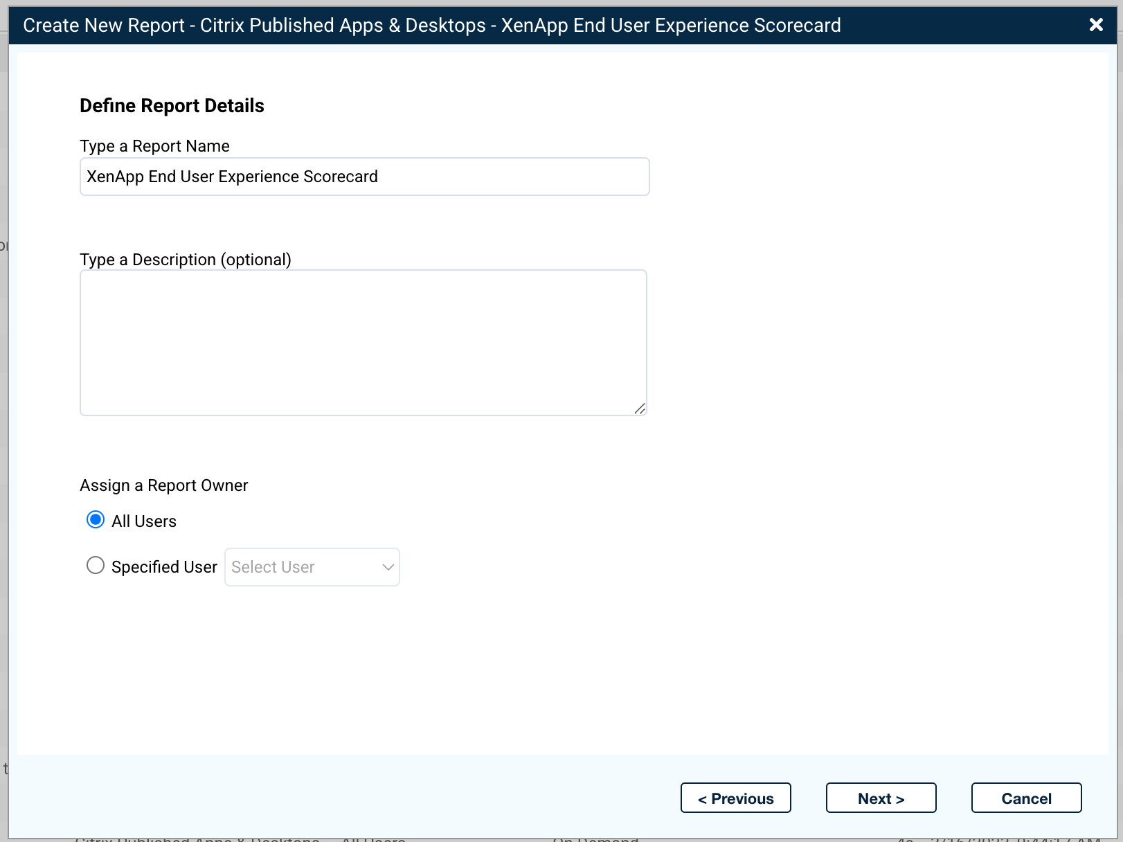1123x842 pixels.
Task: Choose the Specified User radio option
Action: [x=96, y=566]
